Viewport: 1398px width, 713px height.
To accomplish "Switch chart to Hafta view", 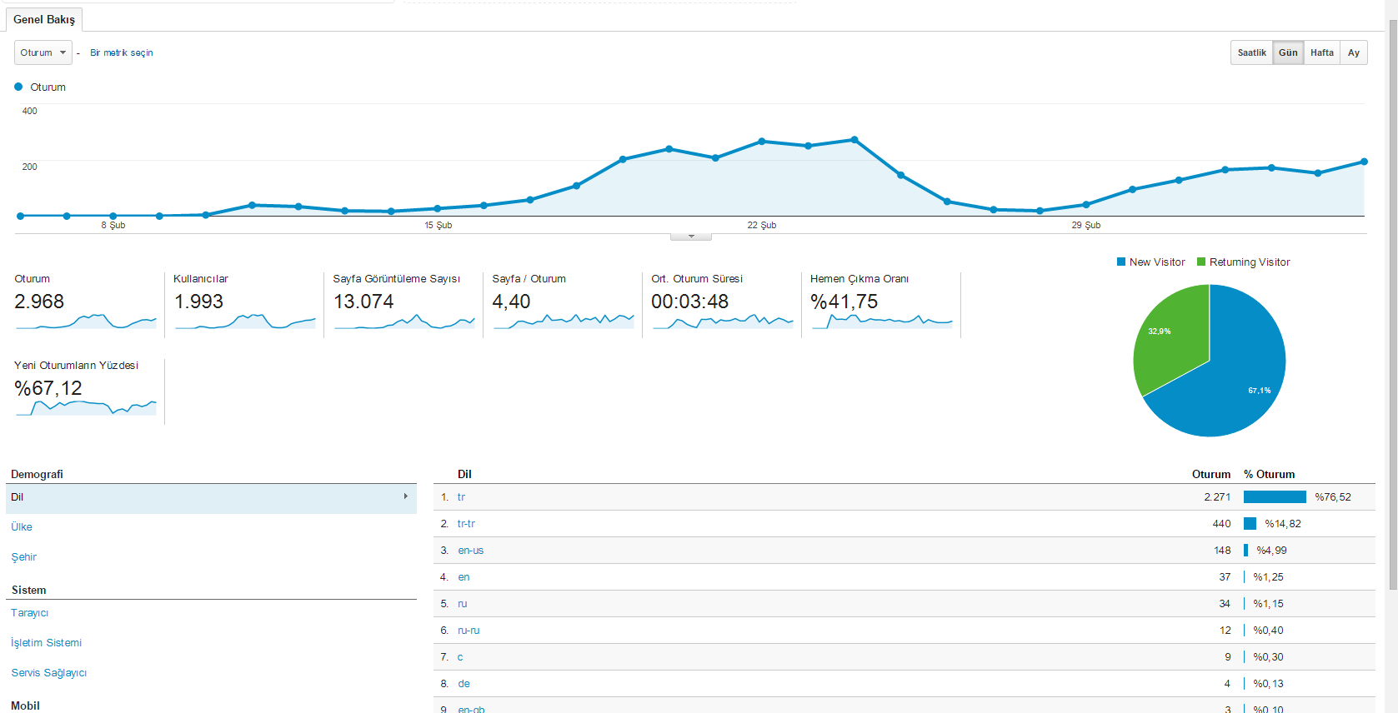I will 1321,52.
